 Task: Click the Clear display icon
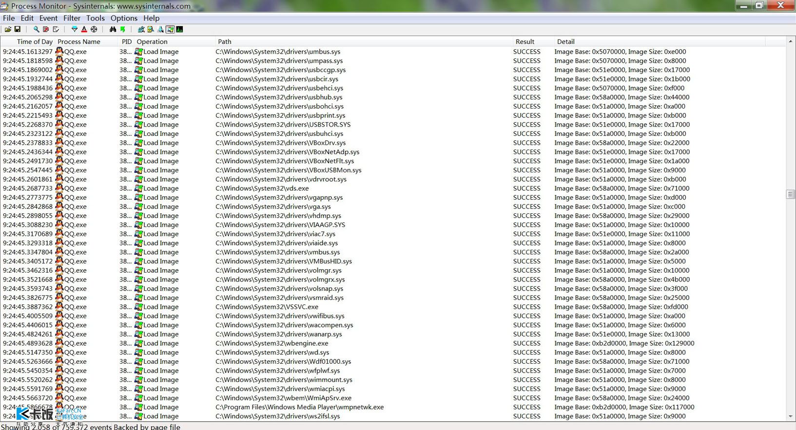[56, 29]
